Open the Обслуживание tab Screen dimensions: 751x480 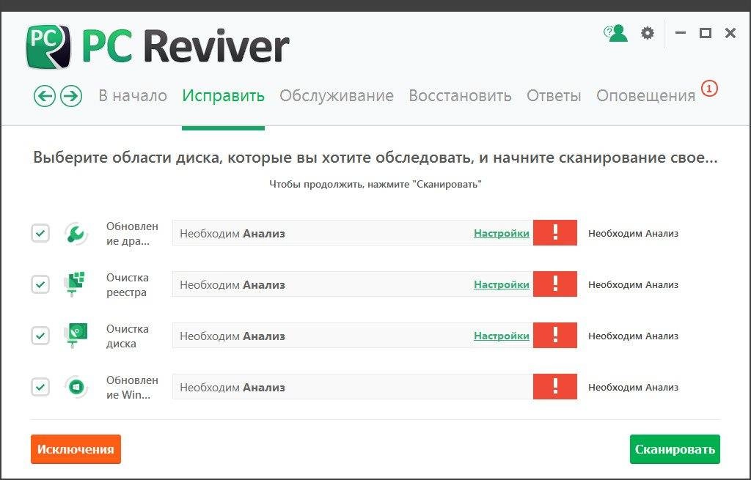[337, 96]
